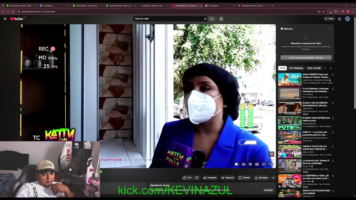
Task: Like the video (7,9 K)
Action: [187, 178]
